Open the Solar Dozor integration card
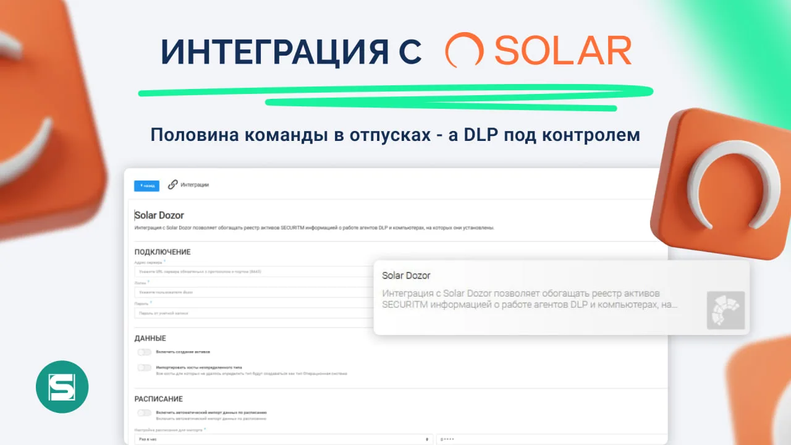791x445 pixels. pyautogui.click(x=562, y=297)
